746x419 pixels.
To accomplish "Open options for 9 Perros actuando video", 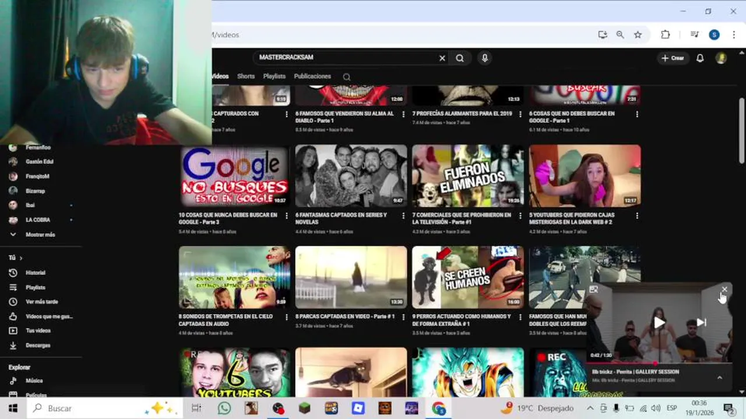I will pyautogui.click(x=520, y=318).
